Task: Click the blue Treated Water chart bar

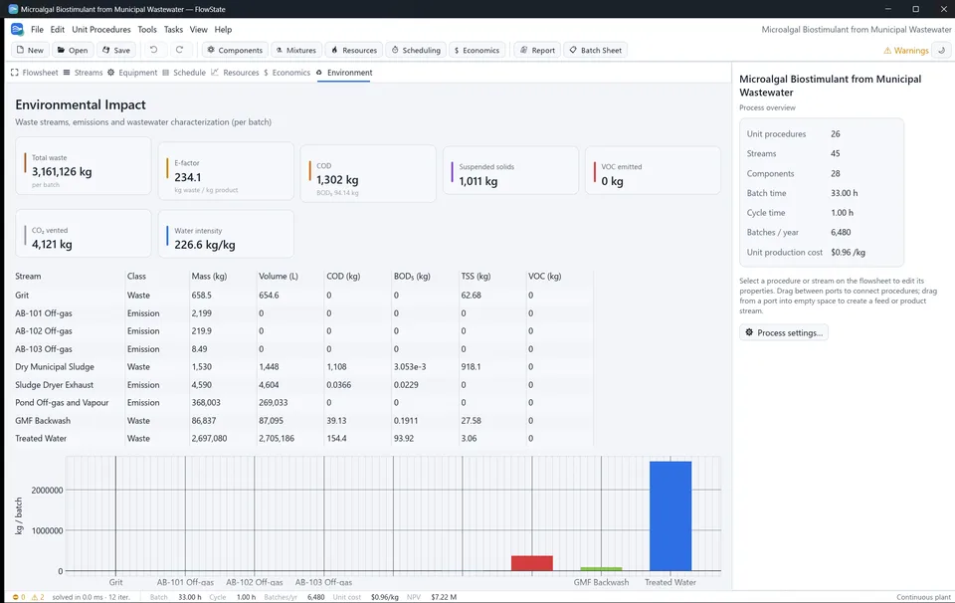Action: [670, 515]
